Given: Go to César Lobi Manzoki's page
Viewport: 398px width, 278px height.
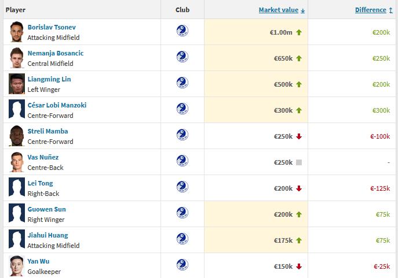Looking at the screenshot, I should point(57,105).
